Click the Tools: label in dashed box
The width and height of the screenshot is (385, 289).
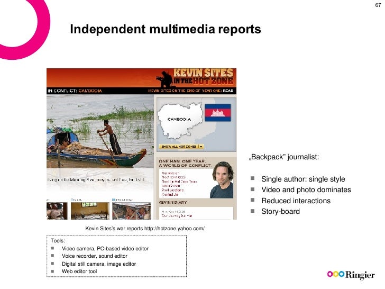coord(58,241)
